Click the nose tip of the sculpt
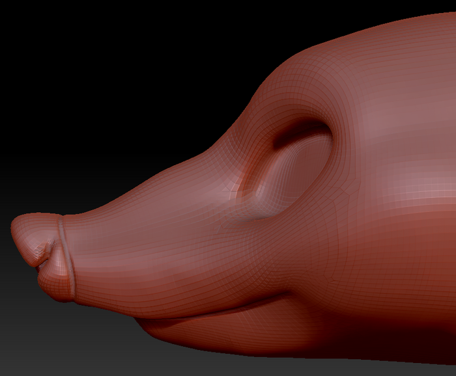 pyautogui.click(x=35, y=241)
